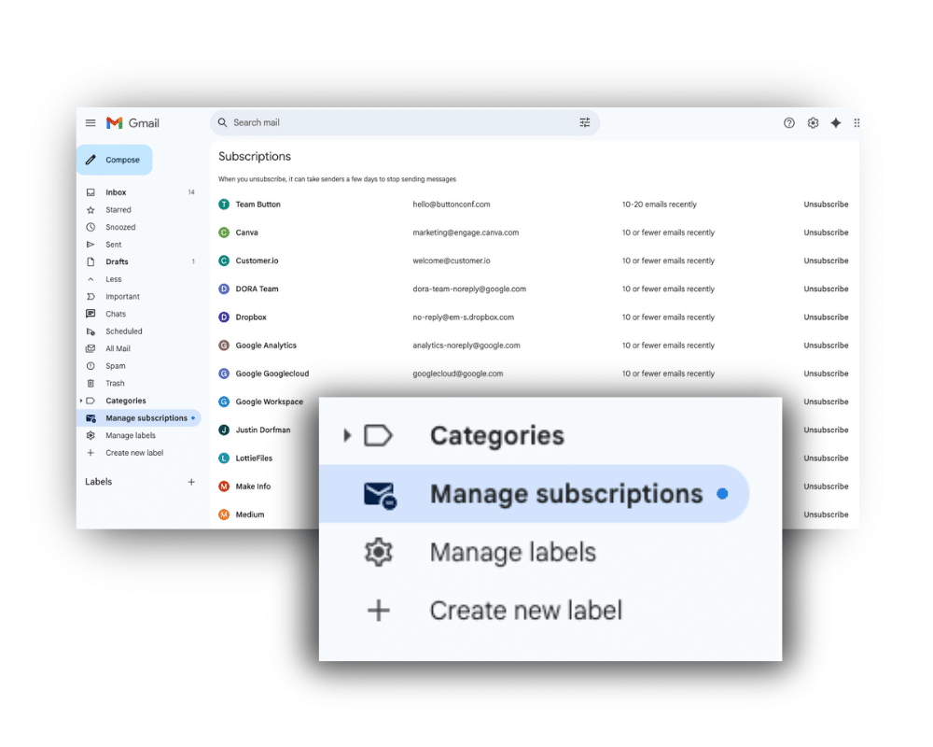Screen dimensions: 933x747
Task: Unsubscribe from Team Button emails
Action: point(826,204)
